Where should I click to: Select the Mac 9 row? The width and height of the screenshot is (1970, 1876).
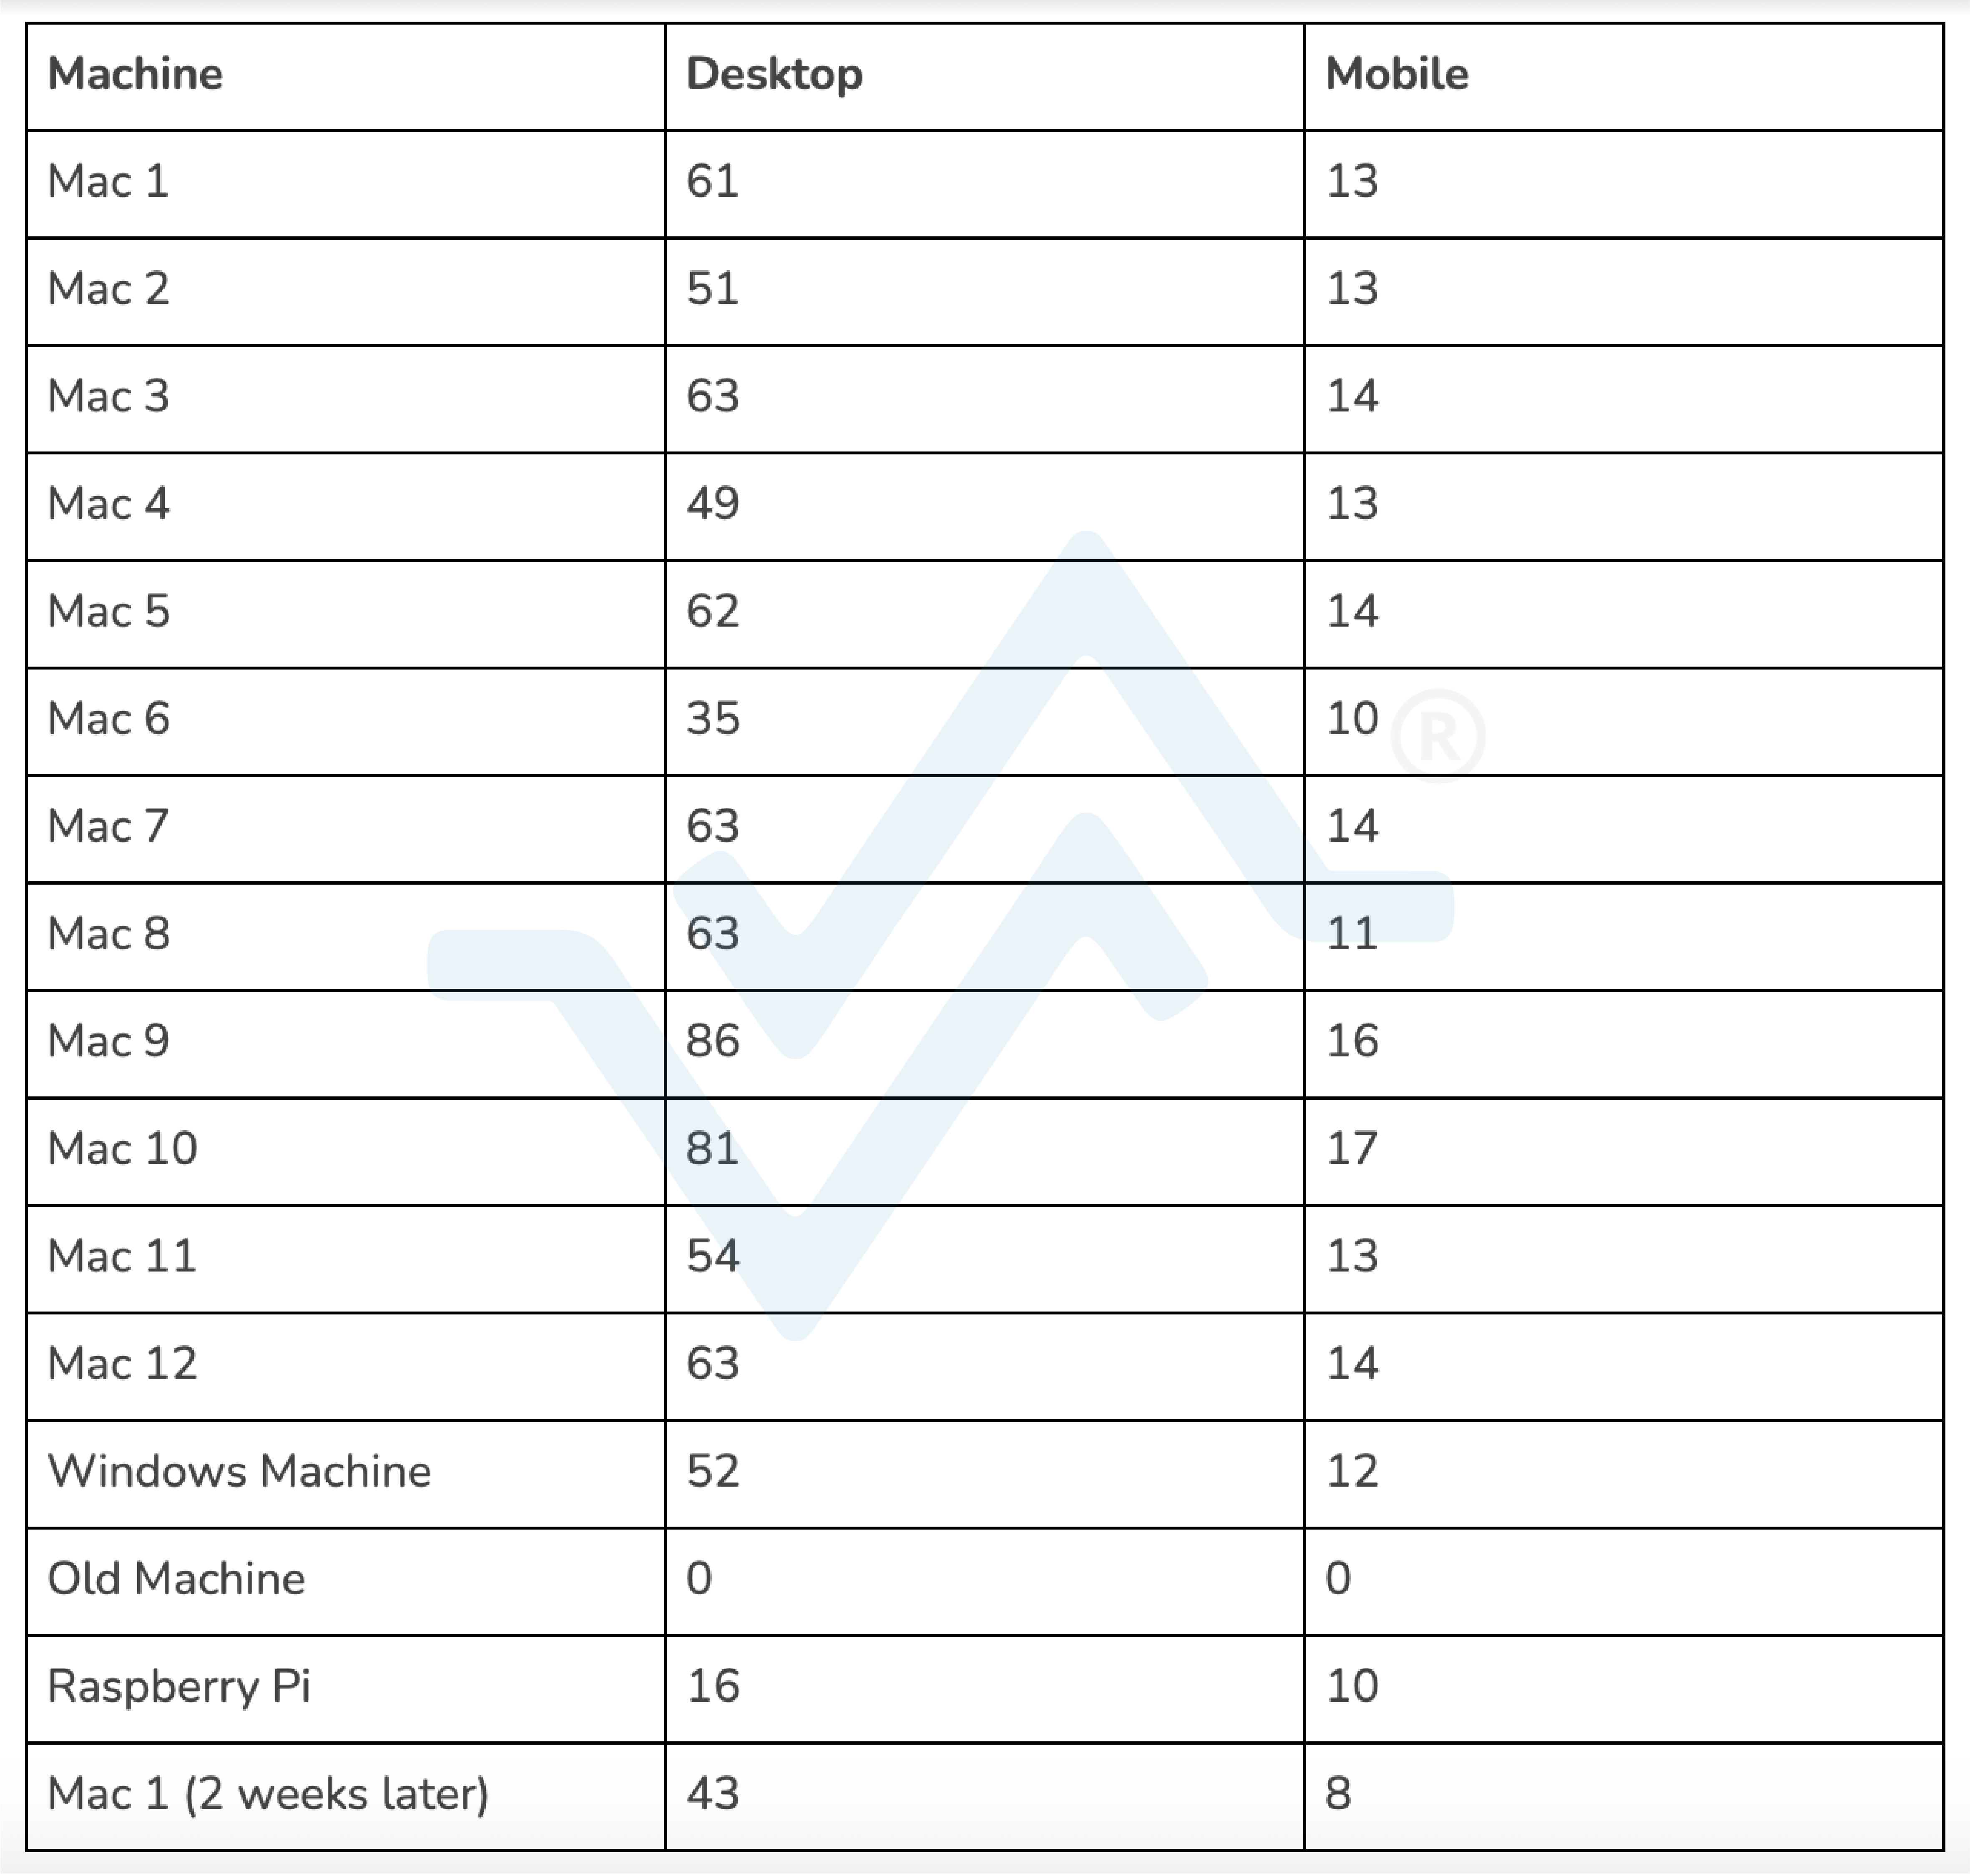985,1037
